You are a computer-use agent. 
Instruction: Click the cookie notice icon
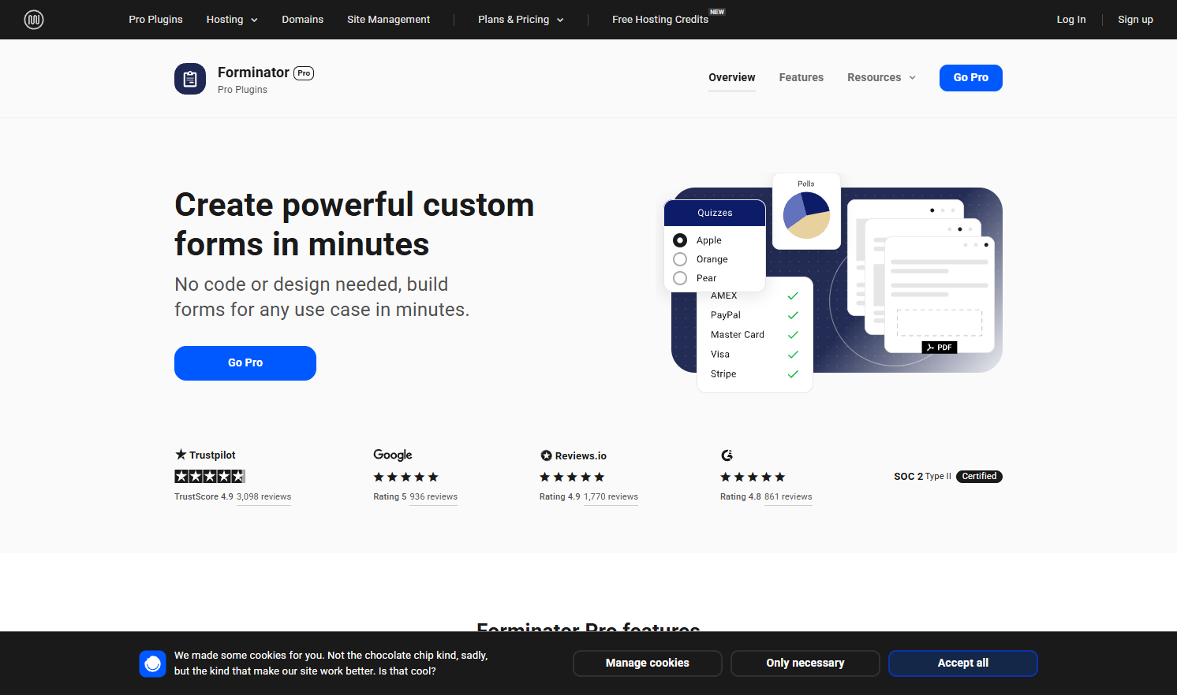click(x=153, y=663)
